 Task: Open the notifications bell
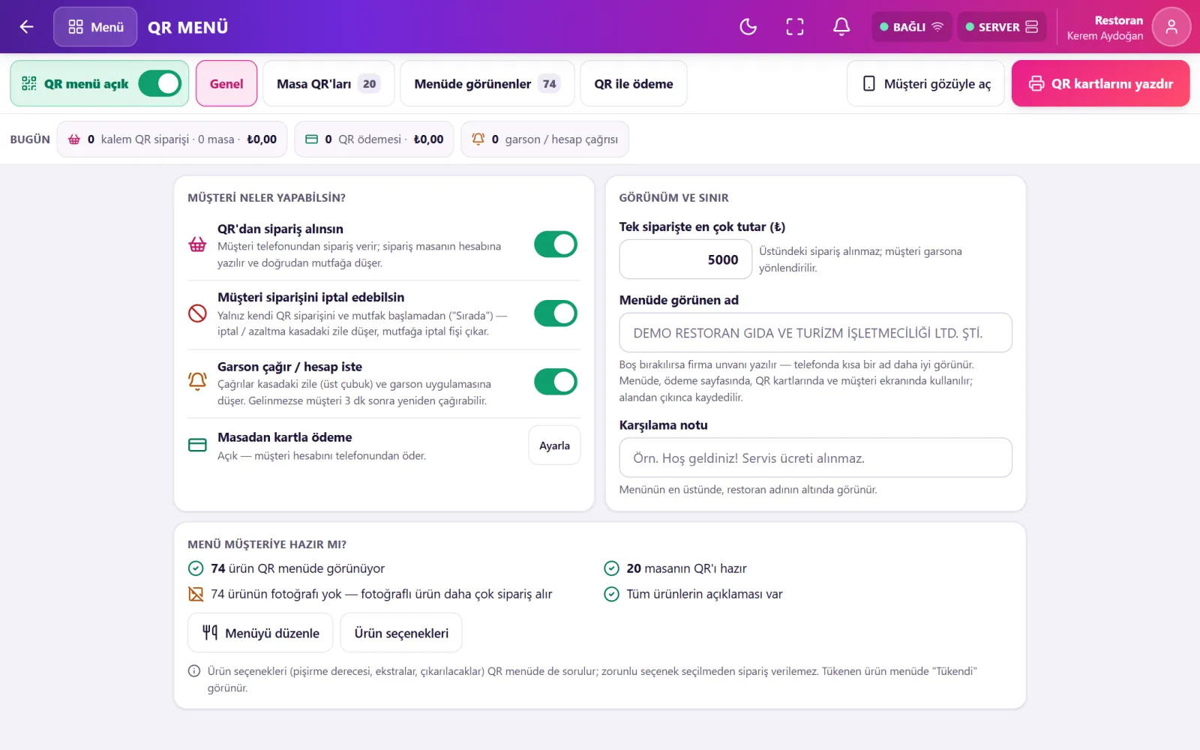[841, 27]
